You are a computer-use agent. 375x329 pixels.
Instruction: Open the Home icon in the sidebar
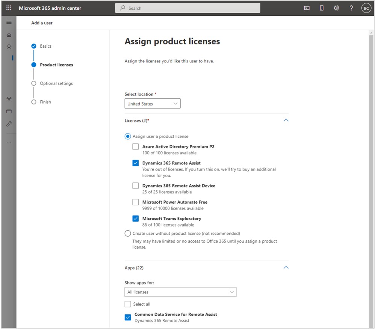point(9,35)
